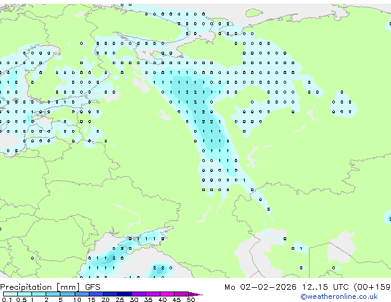Click the legend label '50'

(x=191, y=300)
